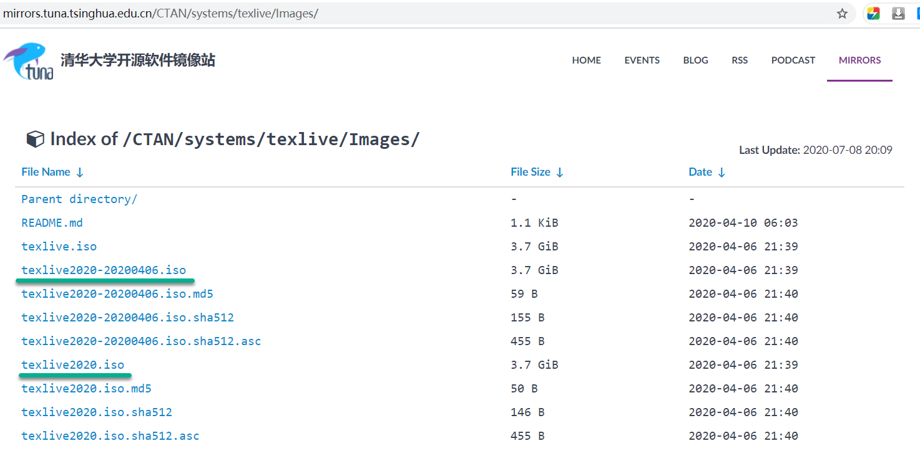
Task: Click the 1.1 KiB size of README.md
Action: coord(534,223)
